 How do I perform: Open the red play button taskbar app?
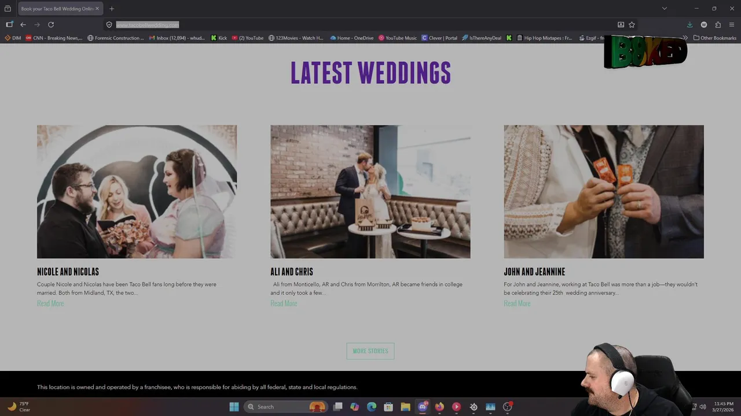pyautogui.click(x=456, y=407)
